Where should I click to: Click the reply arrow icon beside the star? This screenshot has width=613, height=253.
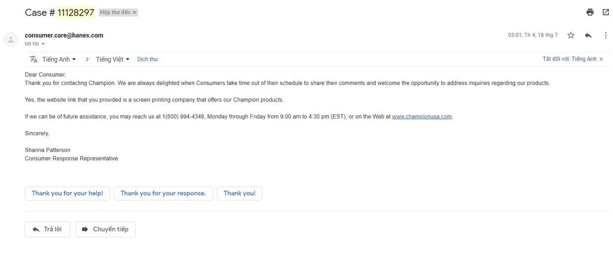pyautogui.click(x=588, y=35)
